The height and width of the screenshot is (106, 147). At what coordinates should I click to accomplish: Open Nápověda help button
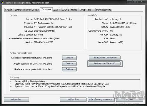point(16,100)
